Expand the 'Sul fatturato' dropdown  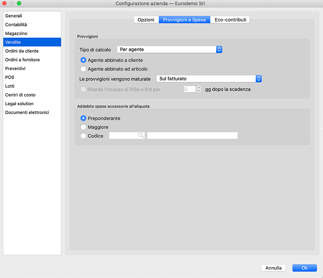click(x=209, y=79)
